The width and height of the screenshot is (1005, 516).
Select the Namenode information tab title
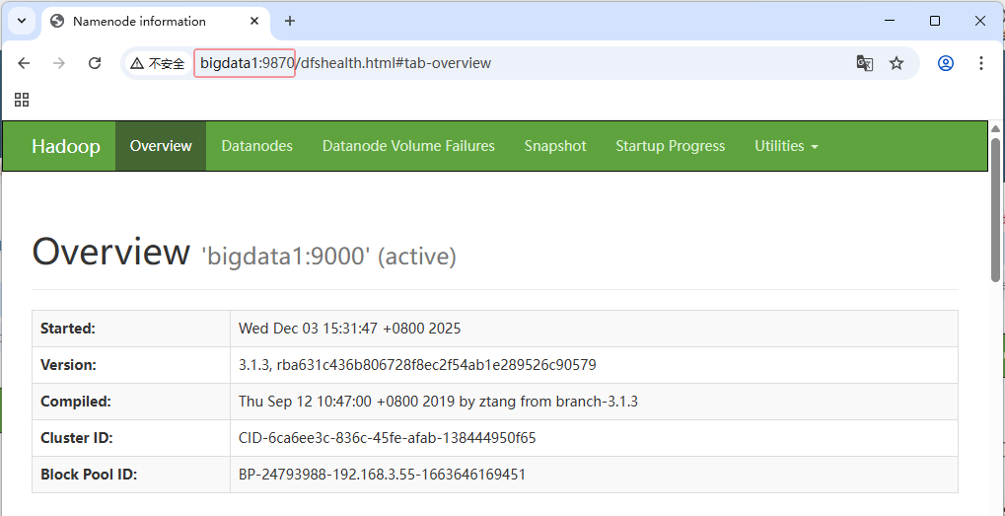click(139, 21)
